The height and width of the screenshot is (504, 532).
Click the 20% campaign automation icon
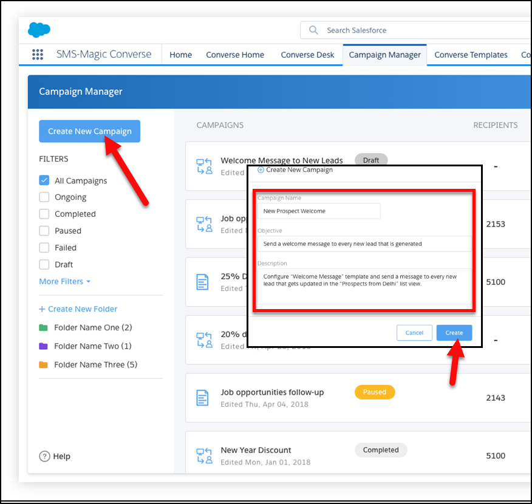[205, 340]
